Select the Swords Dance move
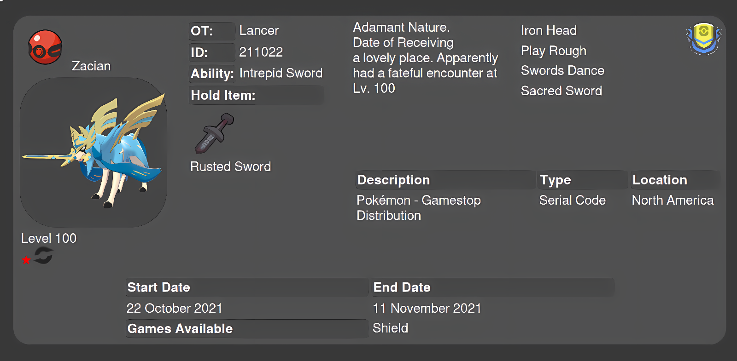The image size is (737, 361). coord(562,70)
